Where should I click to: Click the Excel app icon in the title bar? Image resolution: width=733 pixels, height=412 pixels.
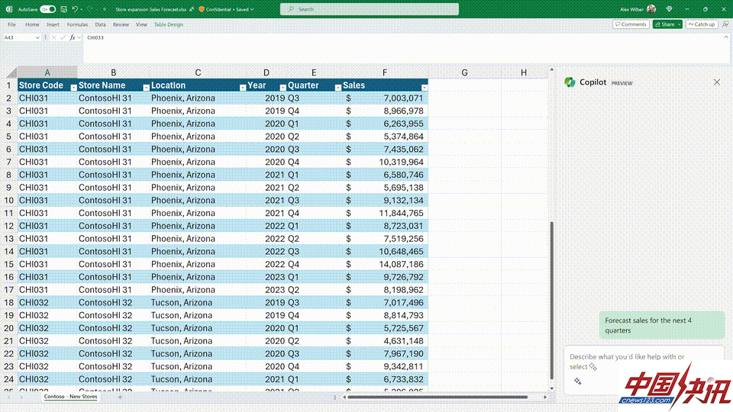pos(9,9)
